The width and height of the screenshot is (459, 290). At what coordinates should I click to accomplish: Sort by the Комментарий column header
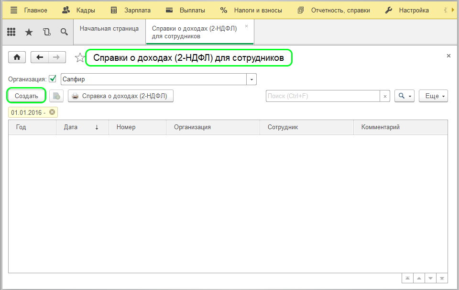pyautogui.click(x=401, y=127)
